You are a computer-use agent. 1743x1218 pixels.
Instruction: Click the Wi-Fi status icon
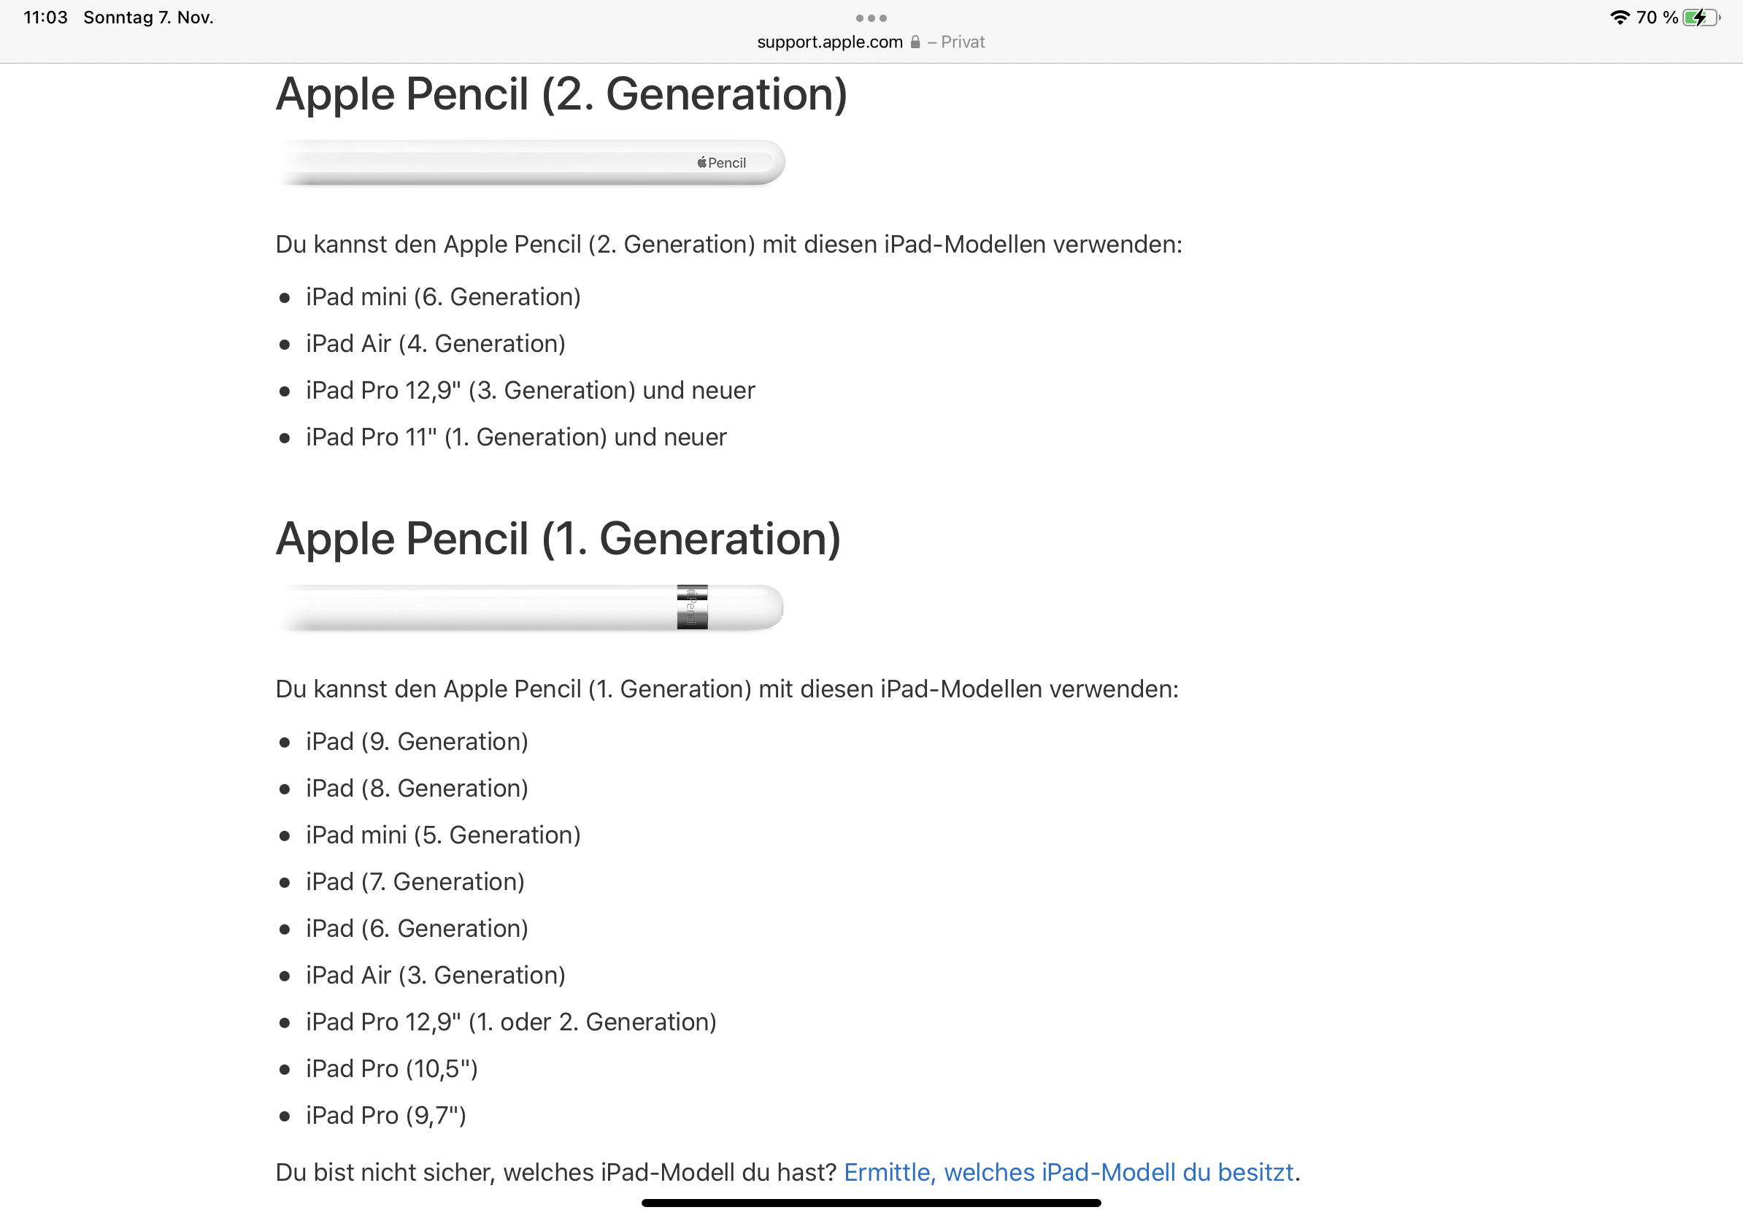click(x=1619, y=18)
